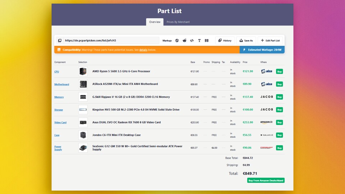345x194 pixels.
Task: Open the Motherboard component link
Action: click(x=61, y=84)
